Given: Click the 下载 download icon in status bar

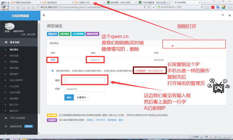Looking at the screenshot, I should [x=204, y=137].
